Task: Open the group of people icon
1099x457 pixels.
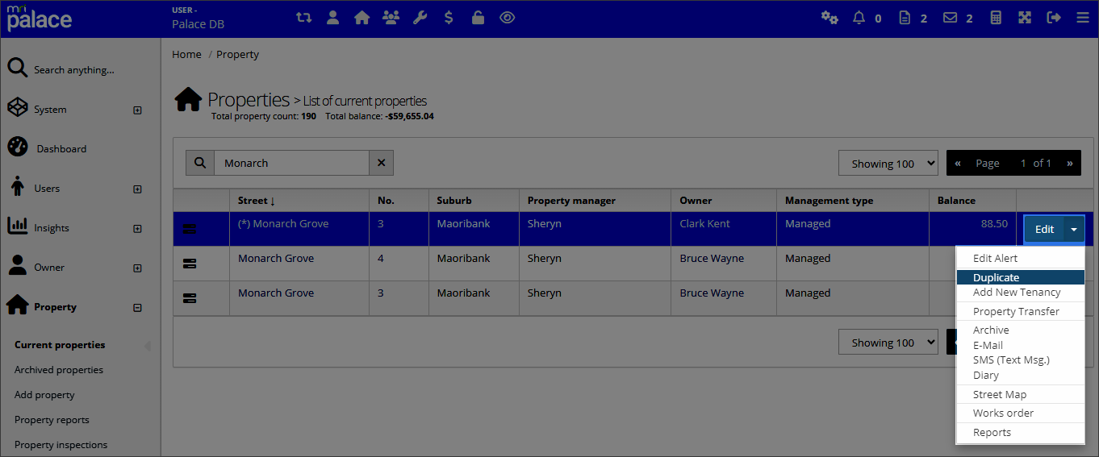Action: [x=391, y=17]
